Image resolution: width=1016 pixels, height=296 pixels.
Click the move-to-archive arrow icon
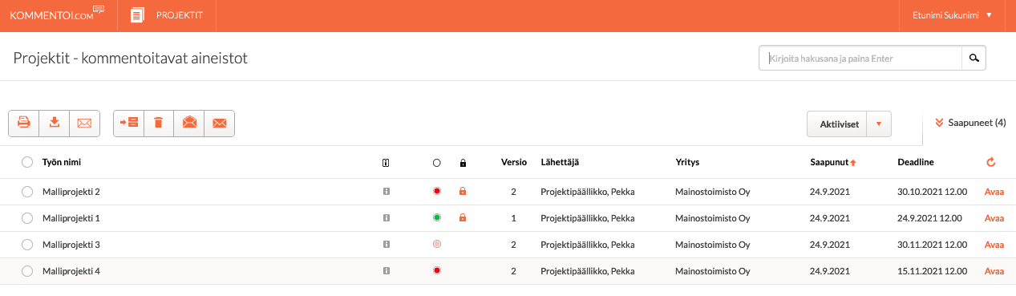[129, 123]
